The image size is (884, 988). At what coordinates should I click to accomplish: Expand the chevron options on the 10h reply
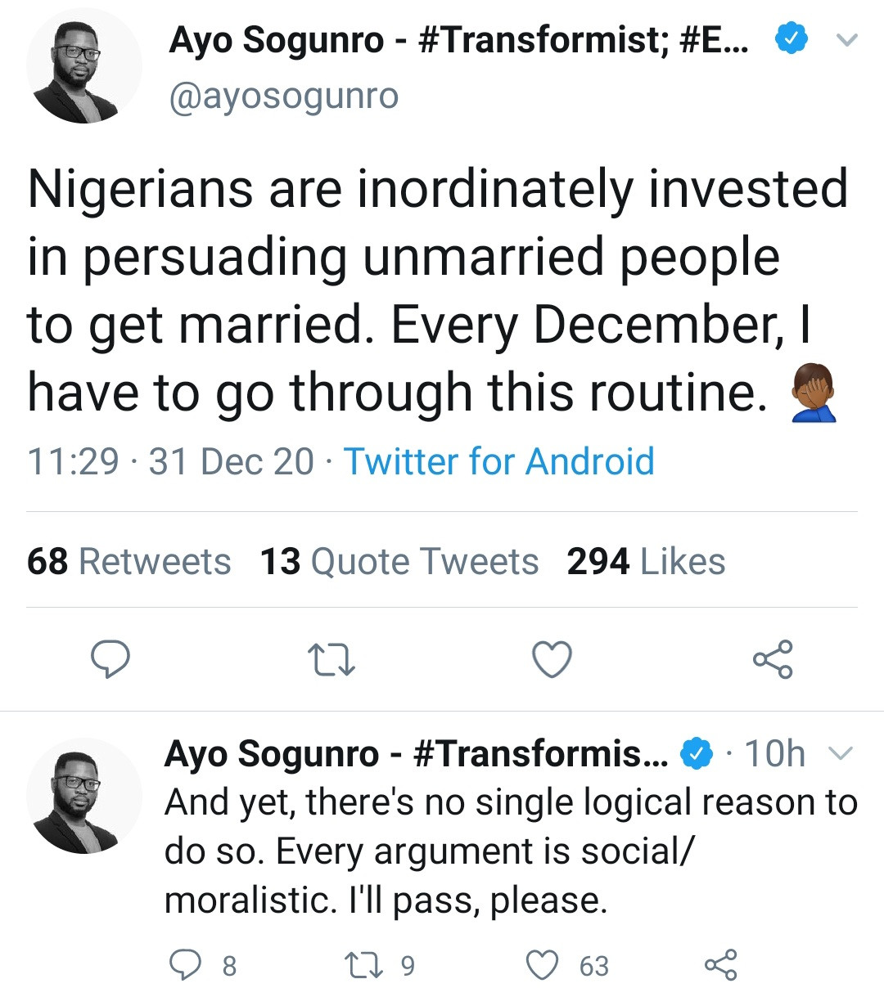click(x=841, y=752)
